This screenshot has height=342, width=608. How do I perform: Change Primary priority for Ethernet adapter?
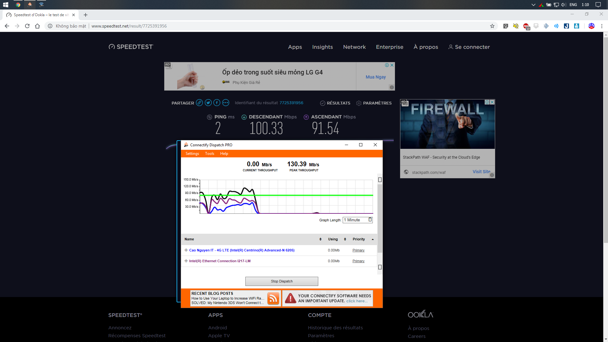(358, 261)
